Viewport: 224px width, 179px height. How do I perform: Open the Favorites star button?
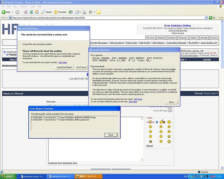(x=60, y=12)
